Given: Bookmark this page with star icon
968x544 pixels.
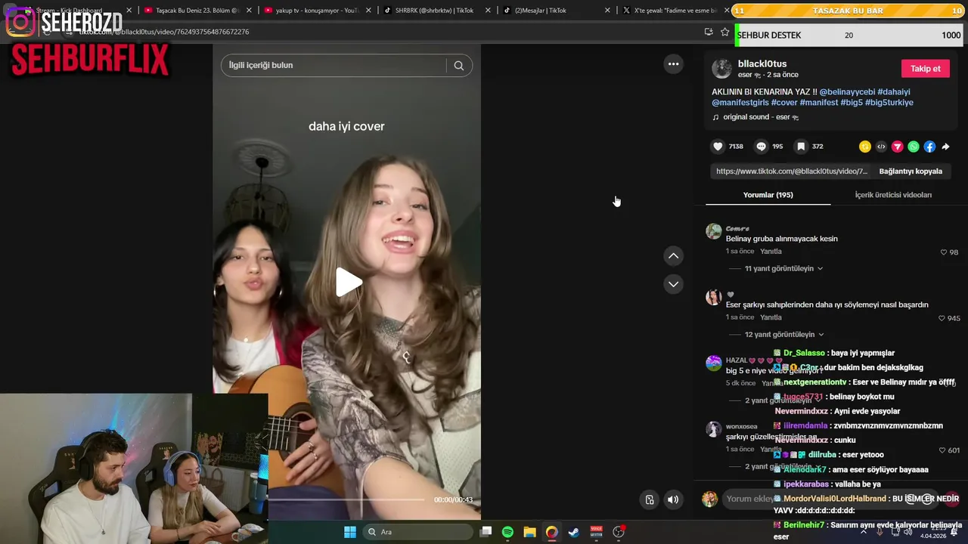Looking at the screenshot, I should [724, 32].
